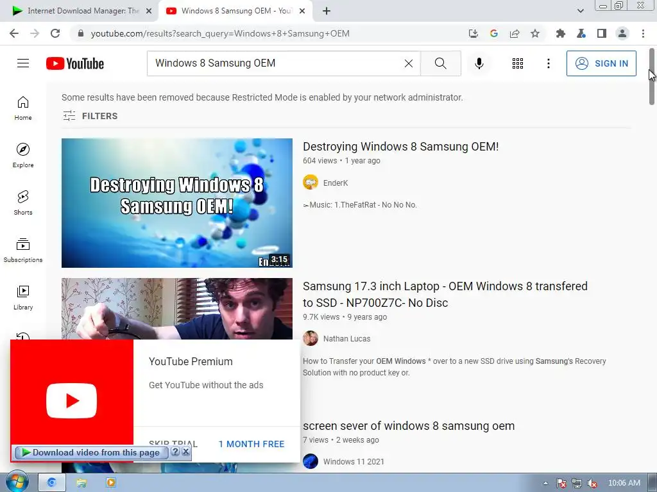
Task: Open Chrome Labs flask icon
Action: tap(581, 33)
